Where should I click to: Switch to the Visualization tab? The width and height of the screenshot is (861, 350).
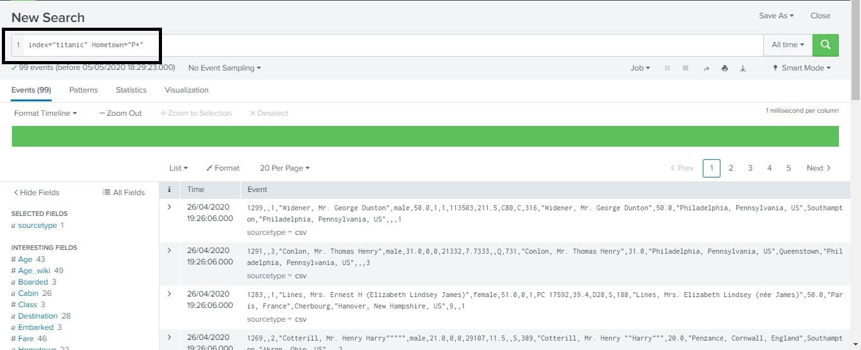[187, 90]
